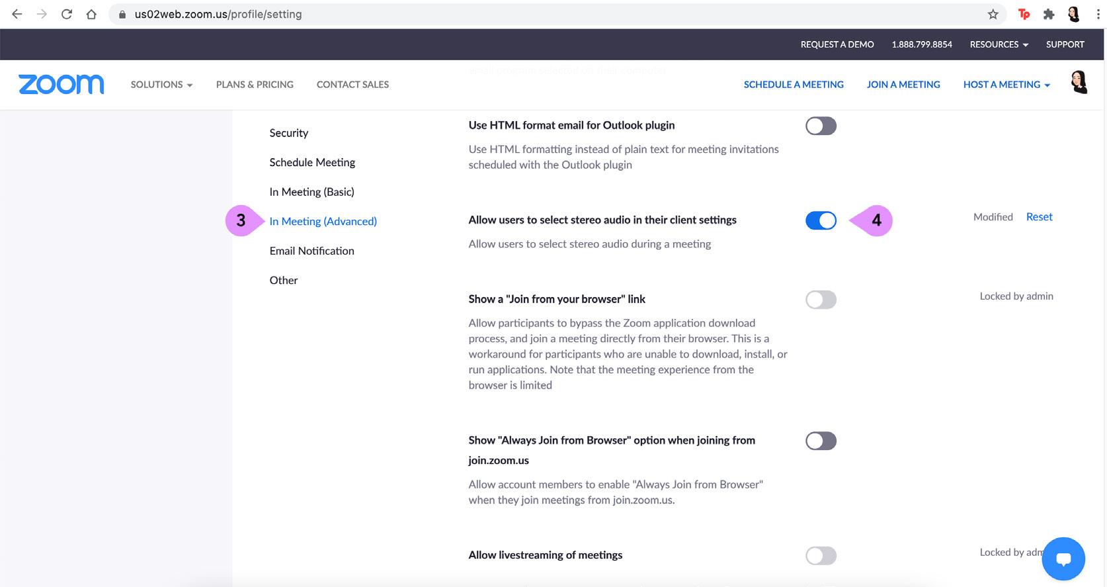This screenshot has width=1107, height=587.
Task: Click the padlock site info icon
Action: pyautogui.click(x=122, y=14)
